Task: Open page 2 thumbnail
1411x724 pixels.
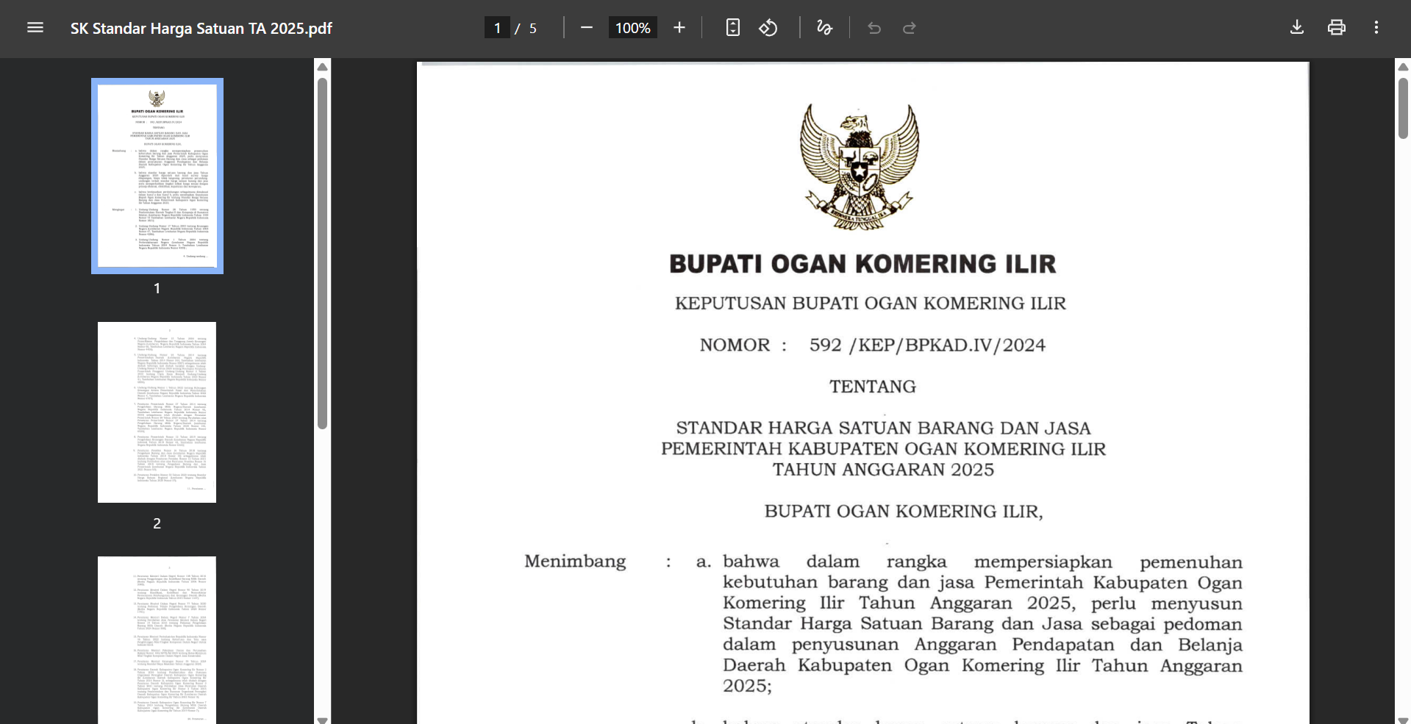Action: tap(157, 412)
